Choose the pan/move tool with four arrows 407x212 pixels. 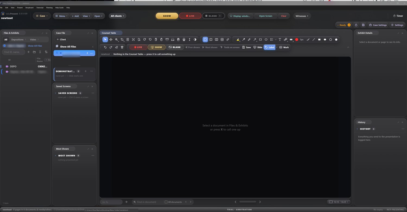(111, 40)
